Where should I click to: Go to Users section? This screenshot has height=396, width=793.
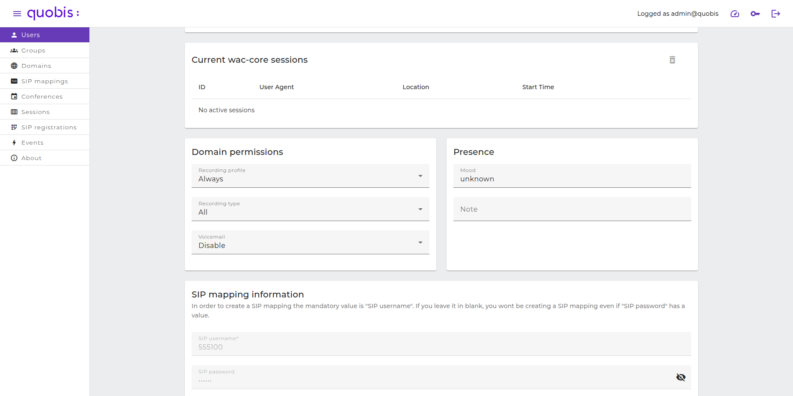tap(44, 35)
